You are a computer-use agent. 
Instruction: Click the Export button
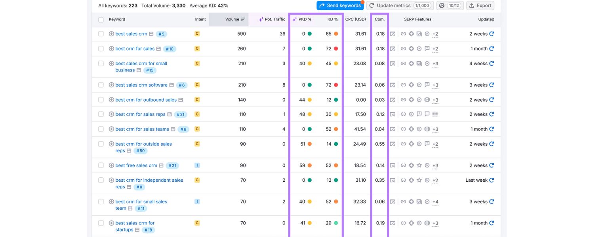point(480,5)
